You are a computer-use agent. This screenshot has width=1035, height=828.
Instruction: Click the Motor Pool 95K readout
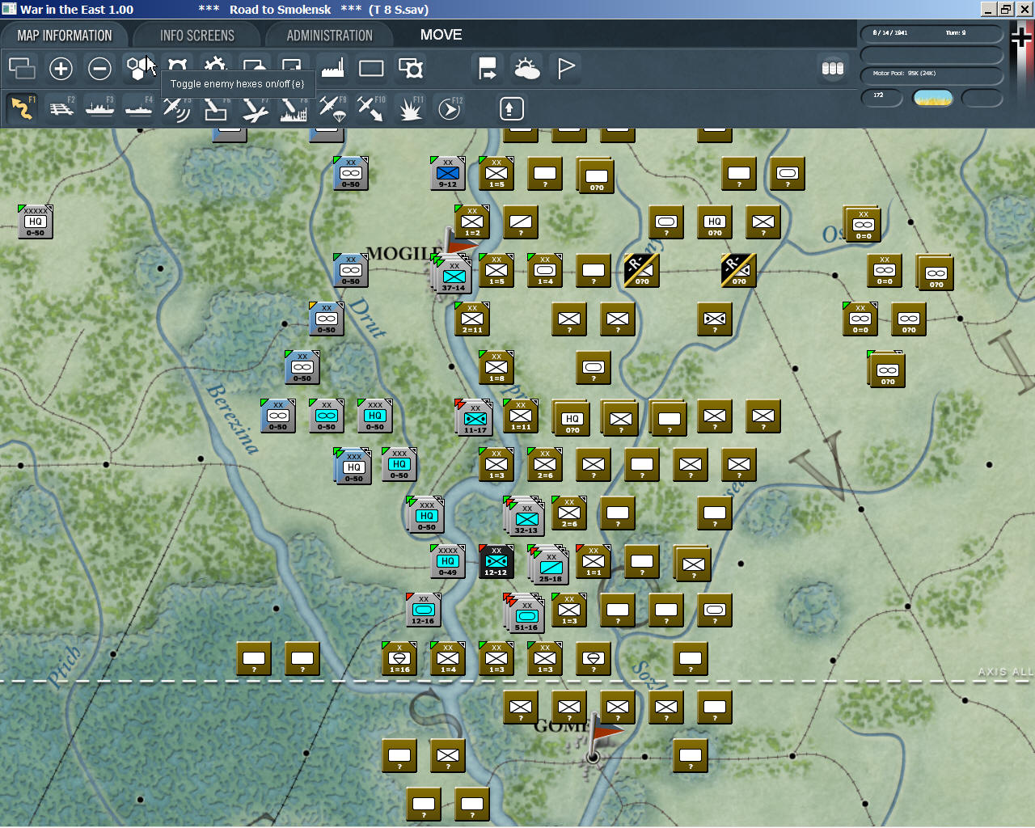(x=931, y=74)
